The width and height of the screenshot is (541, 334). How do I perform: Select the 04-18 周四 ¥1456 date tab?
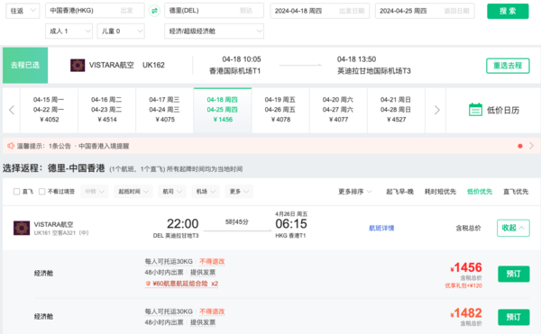coord(223,110)
